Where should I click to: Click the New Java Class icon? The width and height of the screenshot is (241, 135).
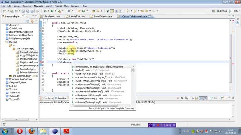point(84,11)
